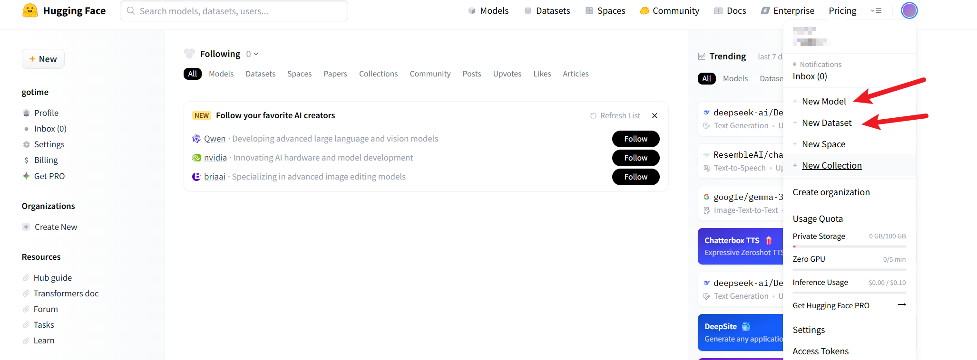Follow the nvidia organization
Screen dimensions: 977x360
pos(635,158)
